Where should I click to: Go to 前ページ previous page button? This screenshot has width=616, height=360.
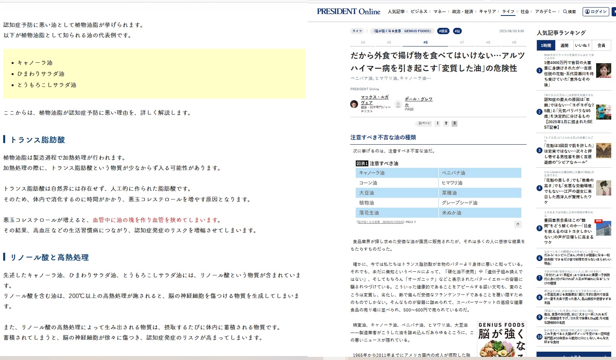pyautogui.click(x=424, y=123)
